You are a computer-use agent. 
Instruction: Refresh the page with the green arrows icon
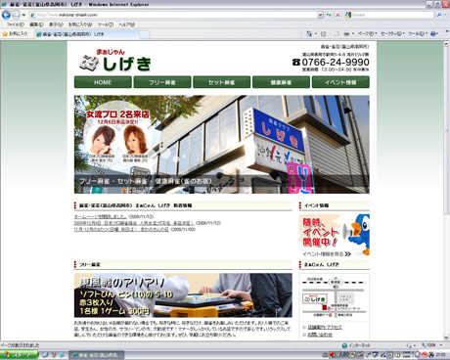point(329,15)
